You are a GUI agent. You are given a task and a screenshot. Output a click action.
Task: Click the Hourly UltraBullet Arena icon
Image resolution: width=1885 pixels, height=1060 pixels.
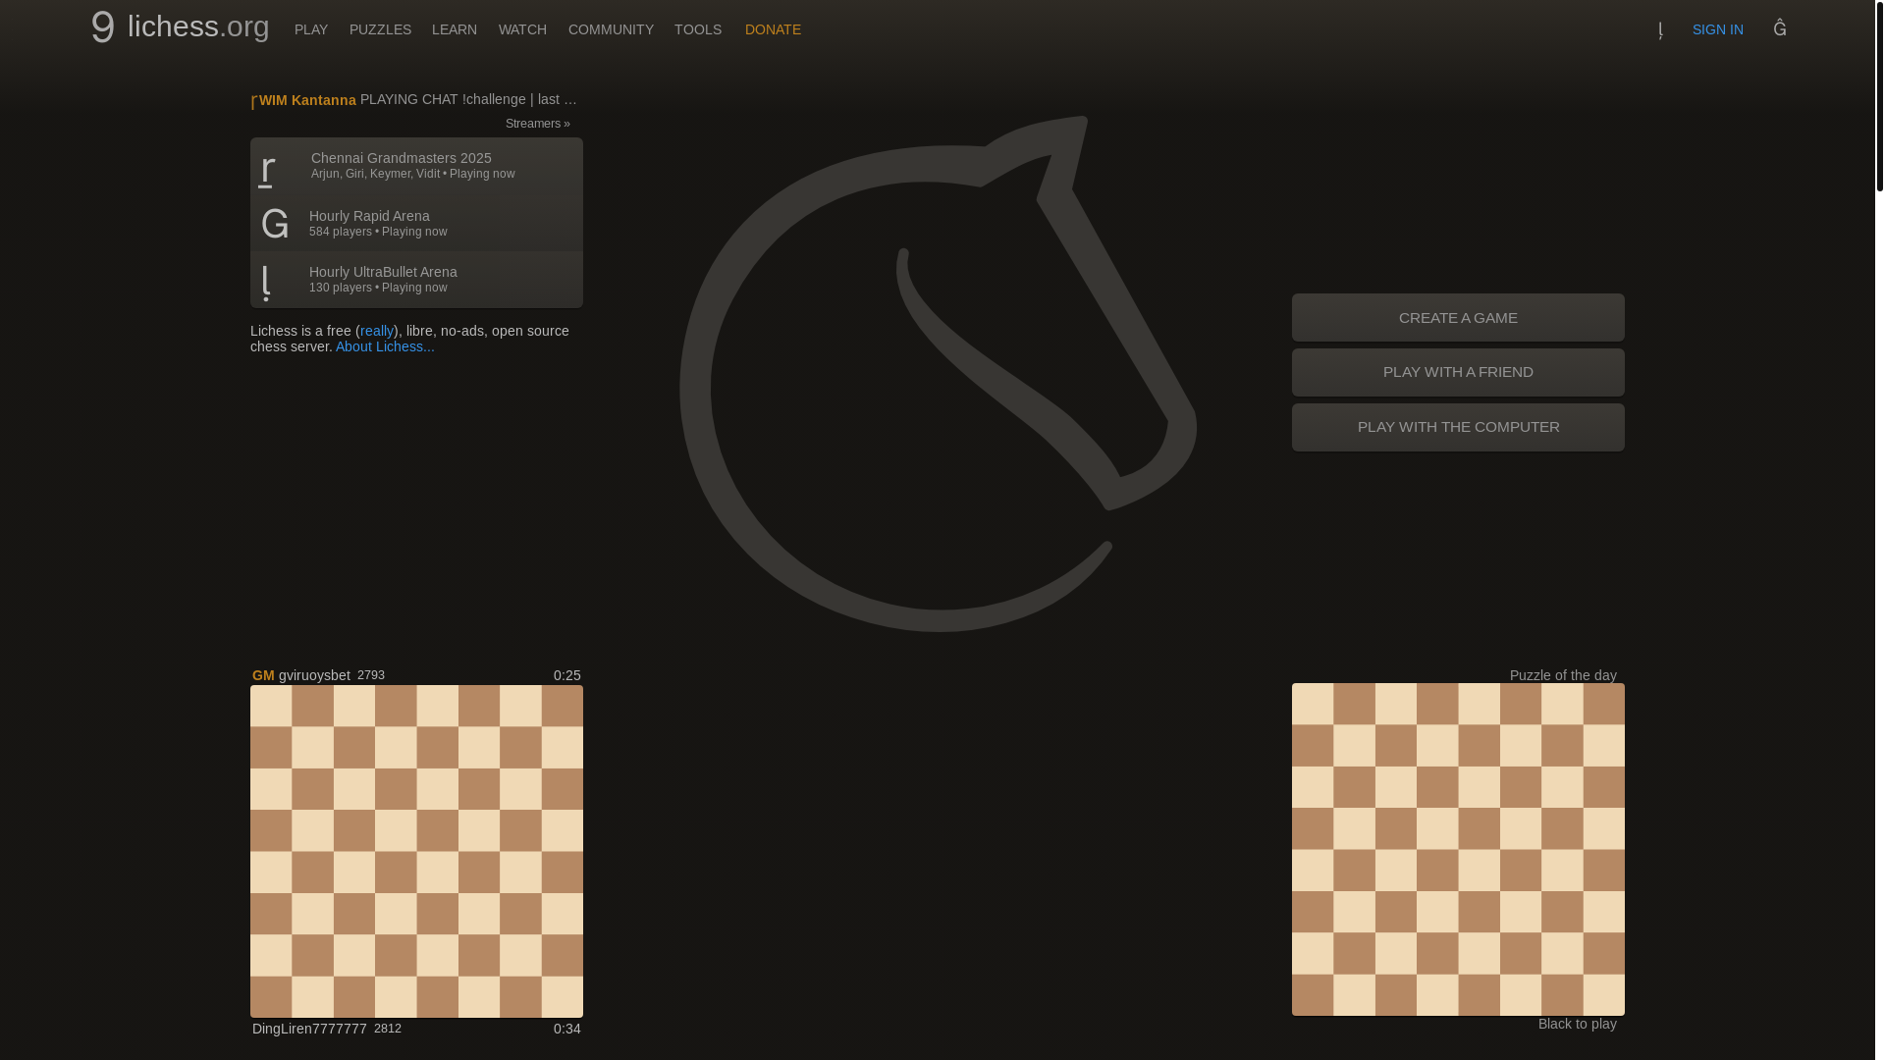[x=267, y=282]
